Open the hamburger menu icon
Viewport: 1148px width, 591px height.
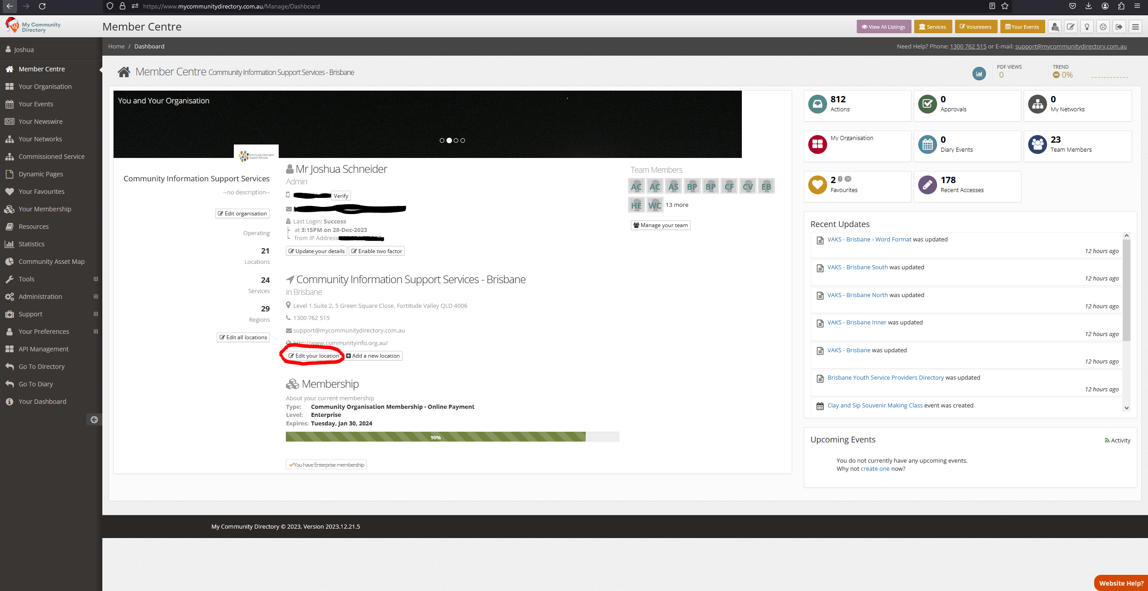1135,27
